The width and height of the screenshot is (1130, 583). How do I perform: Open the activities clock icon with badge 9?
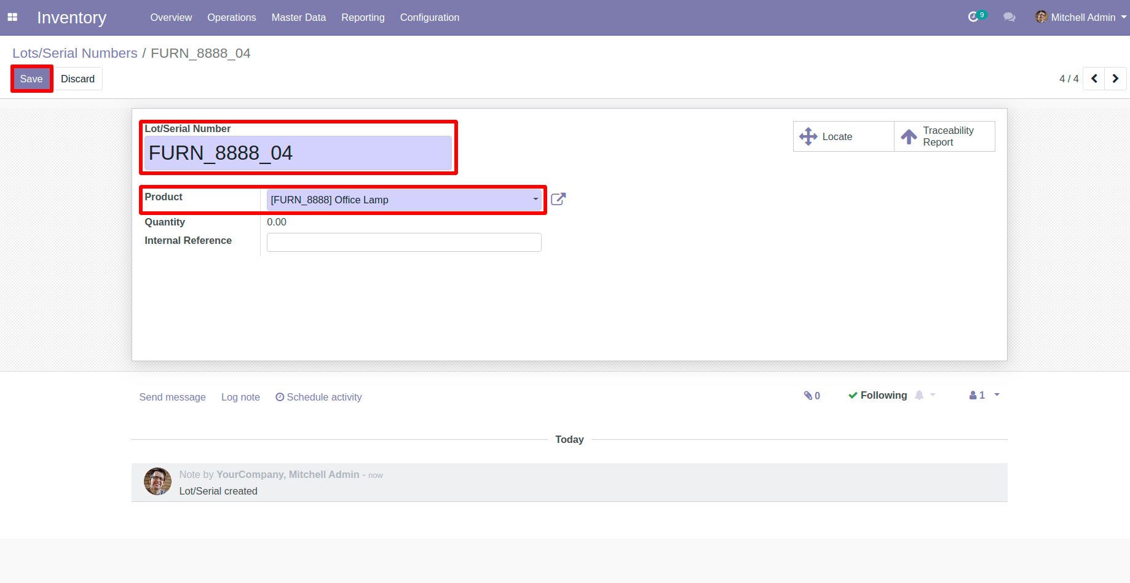976,17
